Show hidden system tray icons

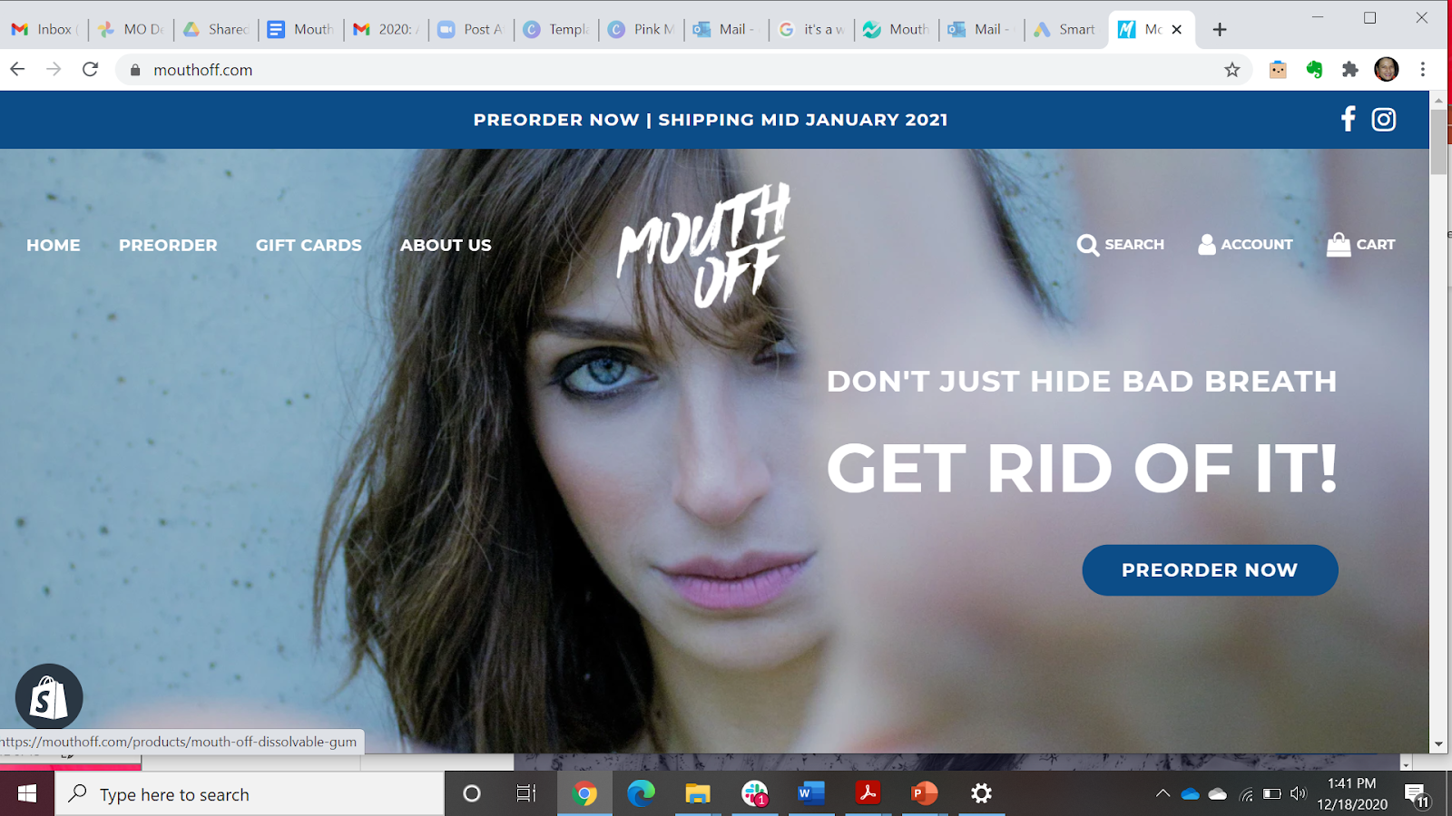[1163, 794]
